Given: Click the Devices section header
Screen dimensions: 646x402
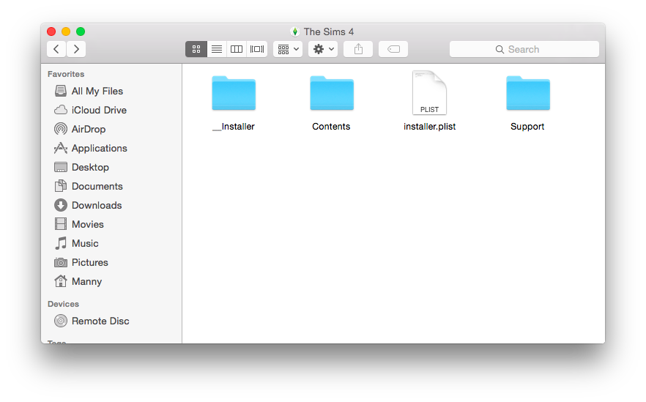Looking at the screenshot, I should pos(63,304).
